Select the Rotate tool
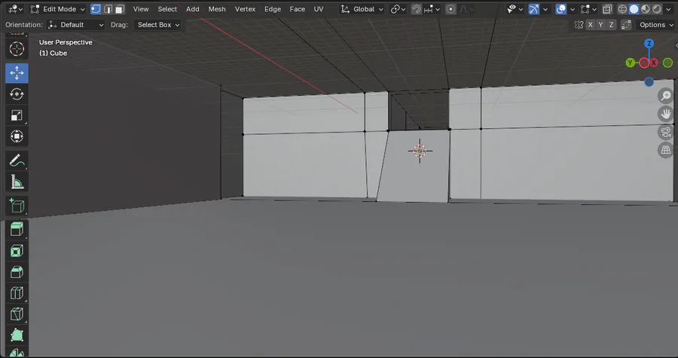The image size is (678, 358). tap(17, 94)
